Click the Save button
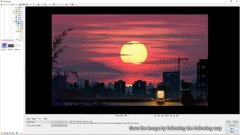240x135 pixels. (x=232, y=129)
